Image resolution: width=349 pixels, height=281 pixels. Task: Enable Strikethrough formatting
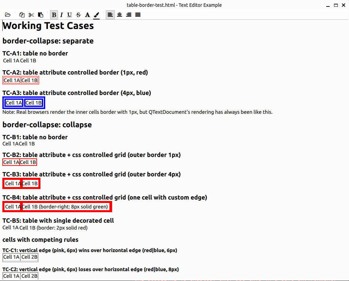pyautogui.click(x=78, y=15)
